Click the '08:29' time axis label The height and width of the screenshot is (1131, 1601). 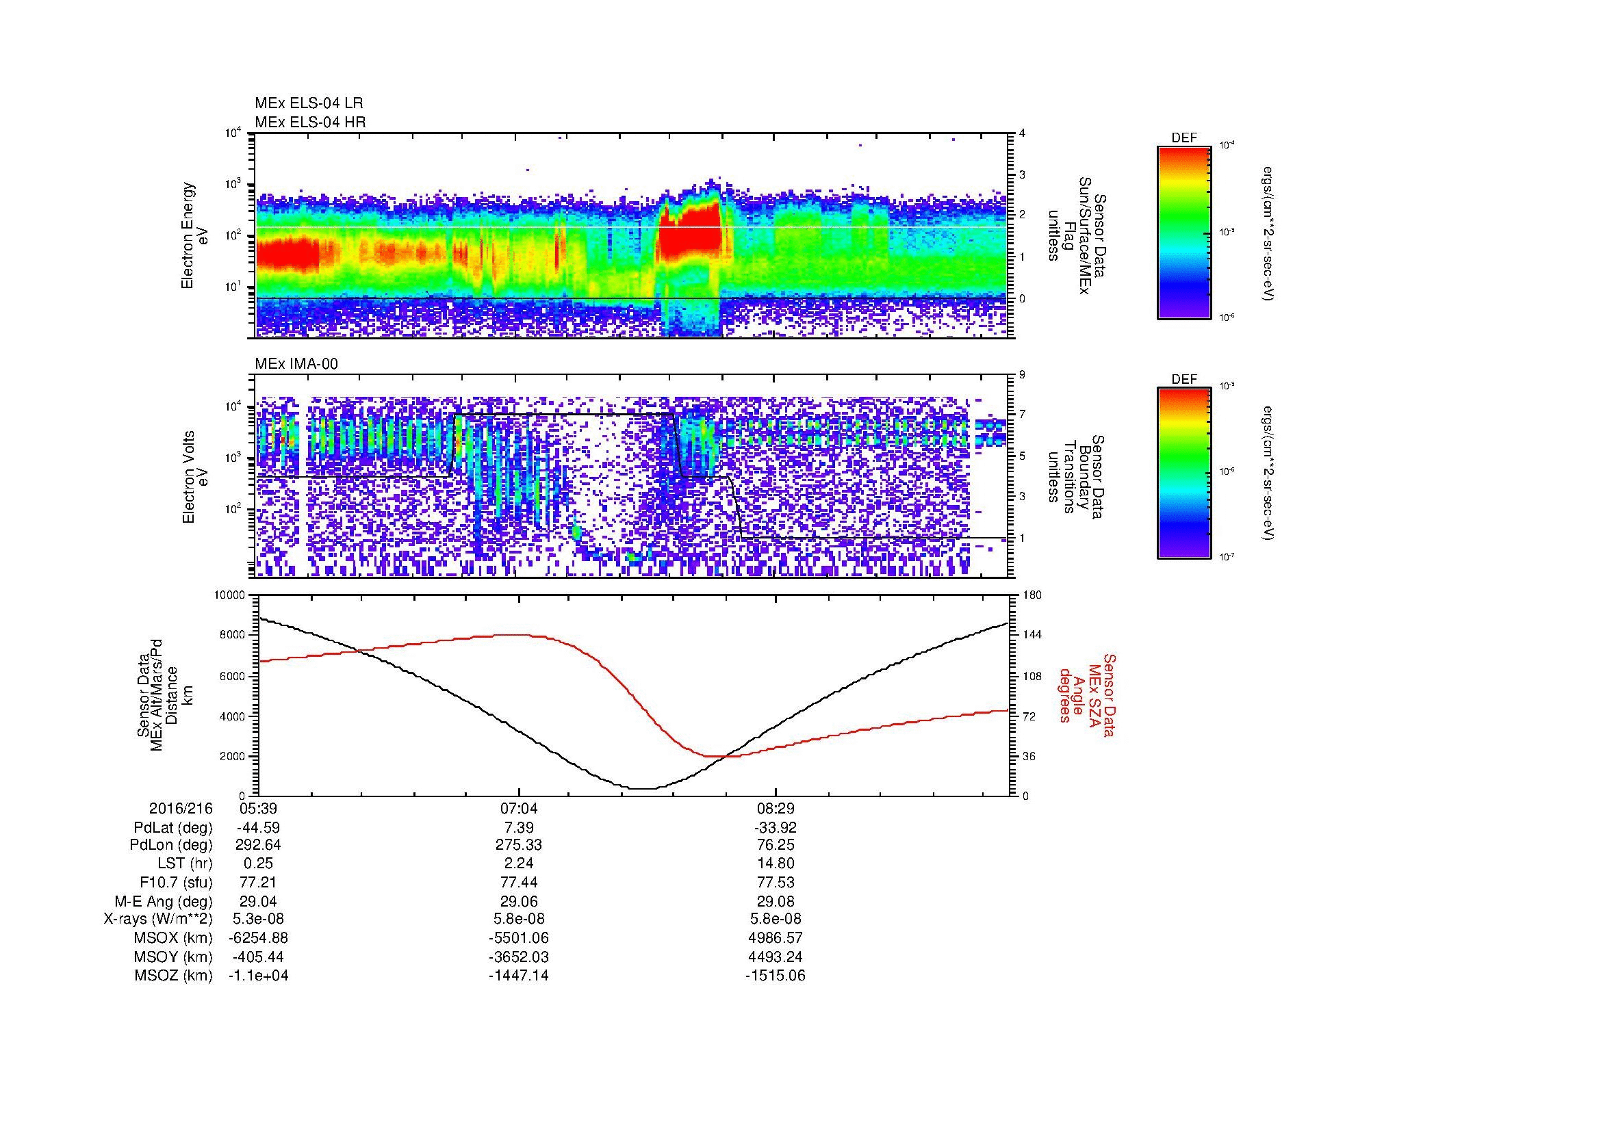point(776,809)
